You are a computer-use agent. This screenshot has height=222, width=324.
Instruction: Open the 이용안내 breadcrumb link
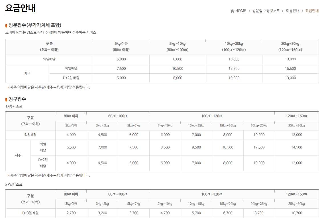pos(292,11)
